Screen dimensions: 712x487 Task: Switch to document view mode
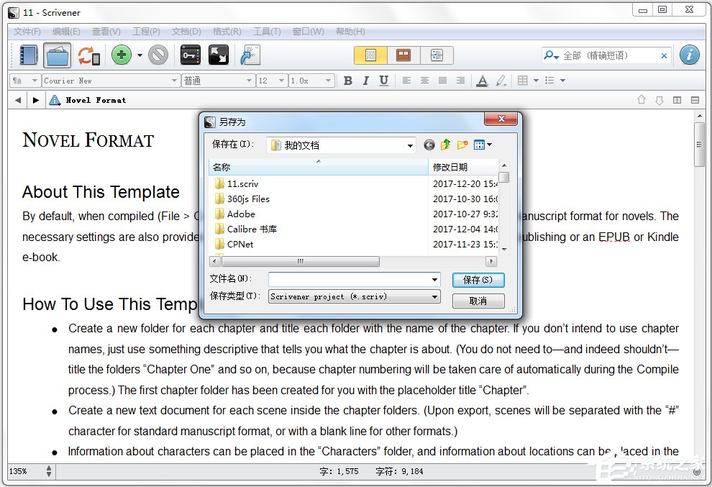370,55
